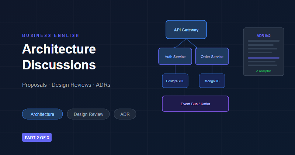Viewport: 295px width, 155px height.
Task: Click the green checkmark beside Accepted
Action: (x=257, y=71)
